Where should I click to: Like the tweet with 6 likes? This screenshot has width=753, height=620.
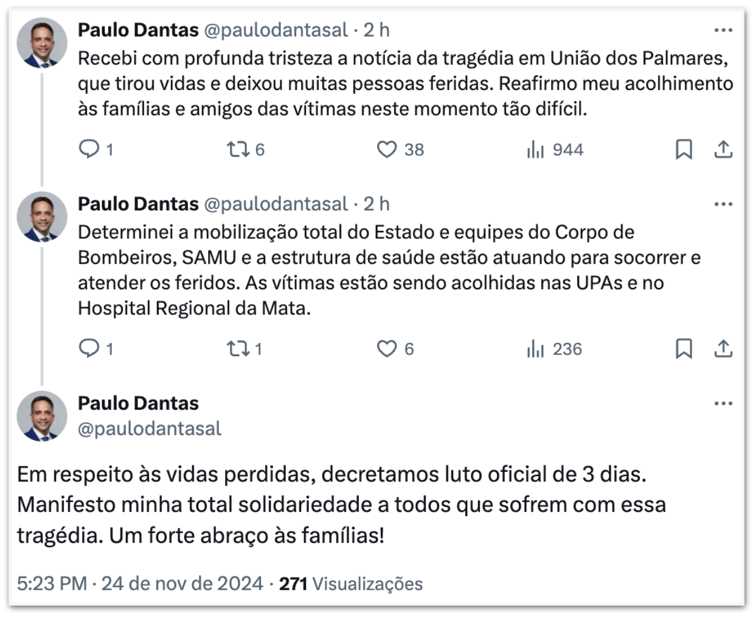point(387,348)
